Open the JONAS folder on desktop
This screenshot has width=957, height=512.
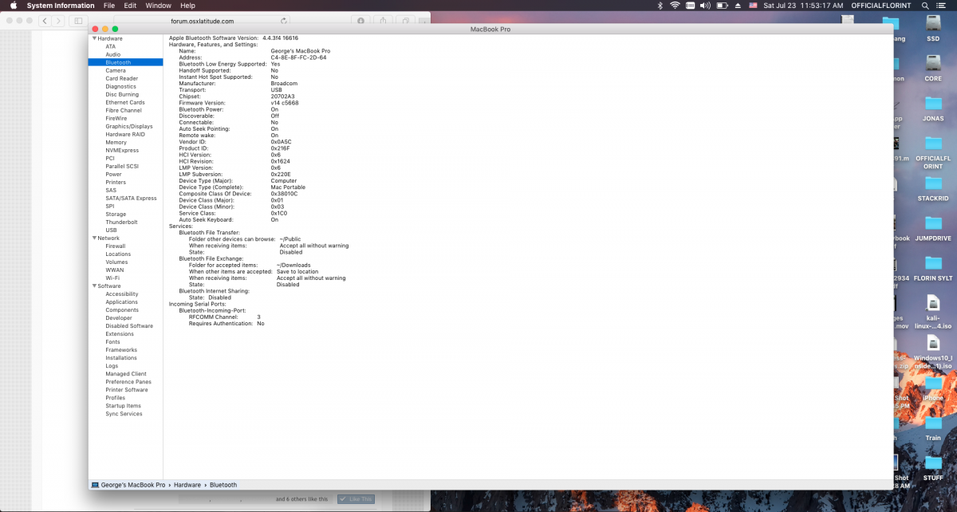click(932, 105)
